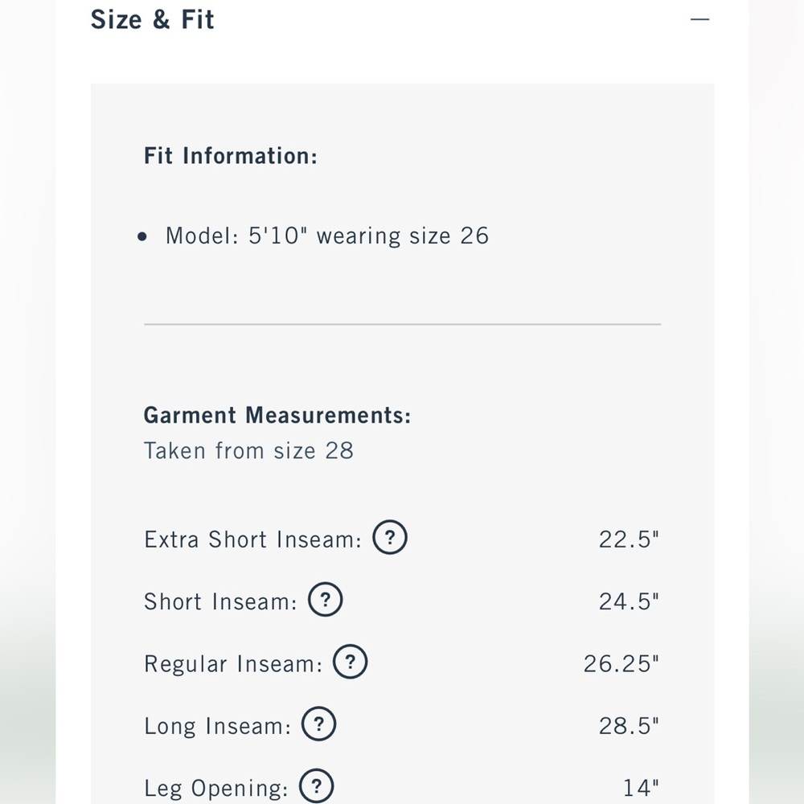Click the Short Inseam label
The image size is (804, 804).
220,601
